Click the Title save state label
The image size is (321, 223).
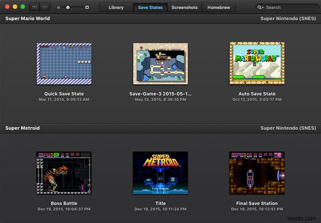click(x=160, y=203)
